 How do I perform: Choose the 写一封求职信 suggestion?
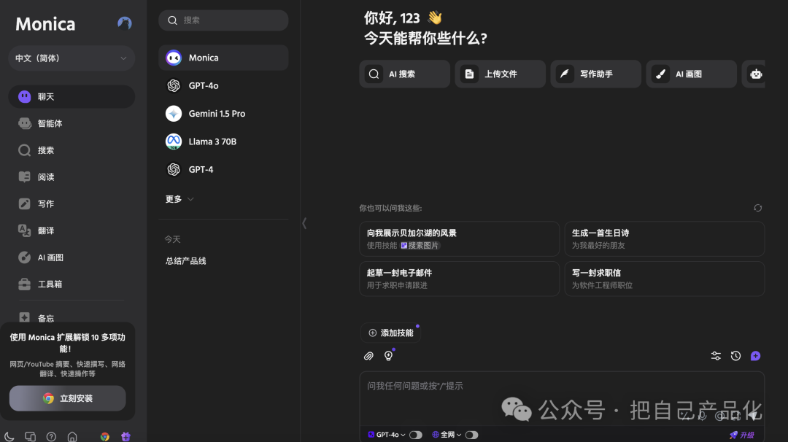665,279
